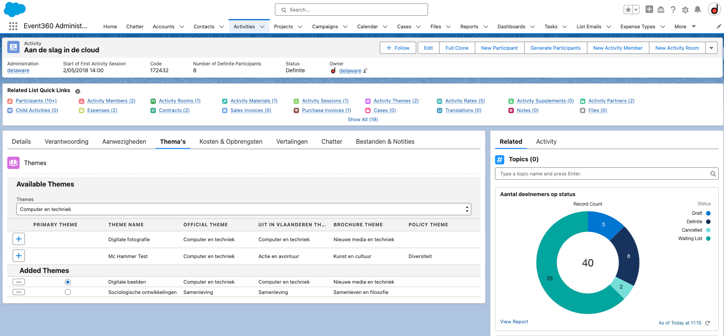Open the Favorites star icon
Viewport: 724px width, 336px height.
[x=628, y=10]
